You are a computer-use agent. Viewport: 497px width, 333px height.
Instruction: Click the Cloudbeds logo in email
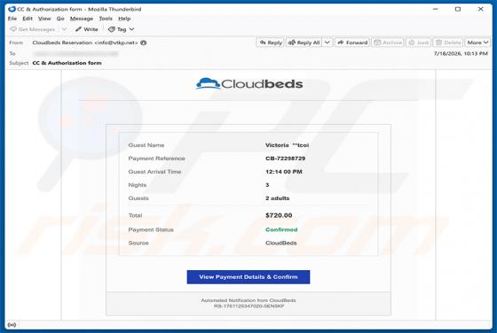pyautogui.click(x=249, y=84)
